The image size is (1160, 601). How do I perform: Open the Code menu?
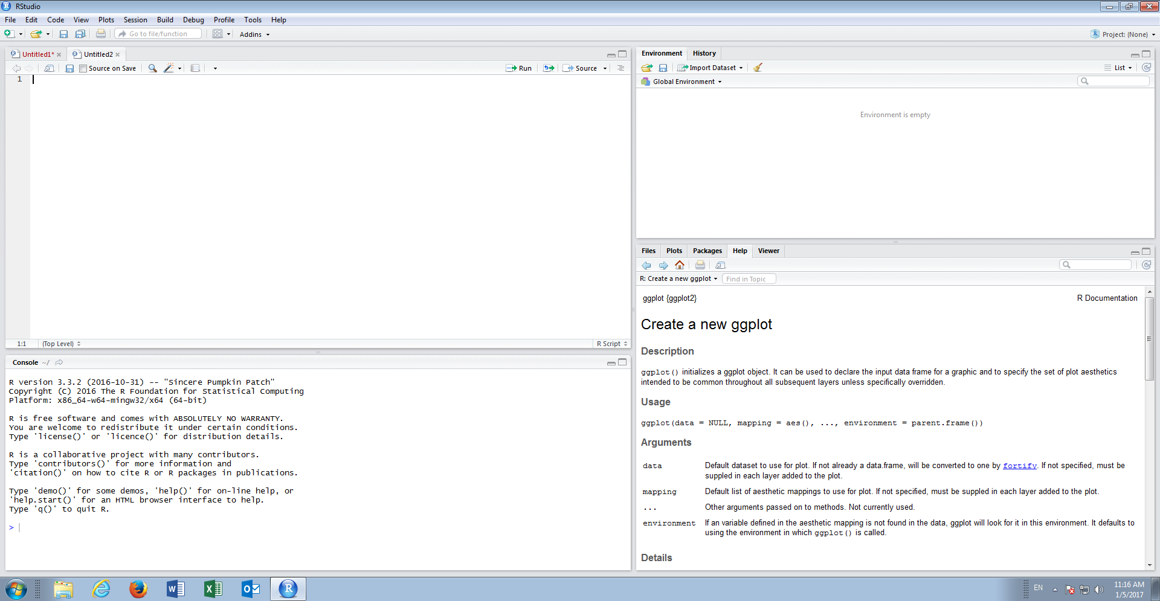[56, 20]
